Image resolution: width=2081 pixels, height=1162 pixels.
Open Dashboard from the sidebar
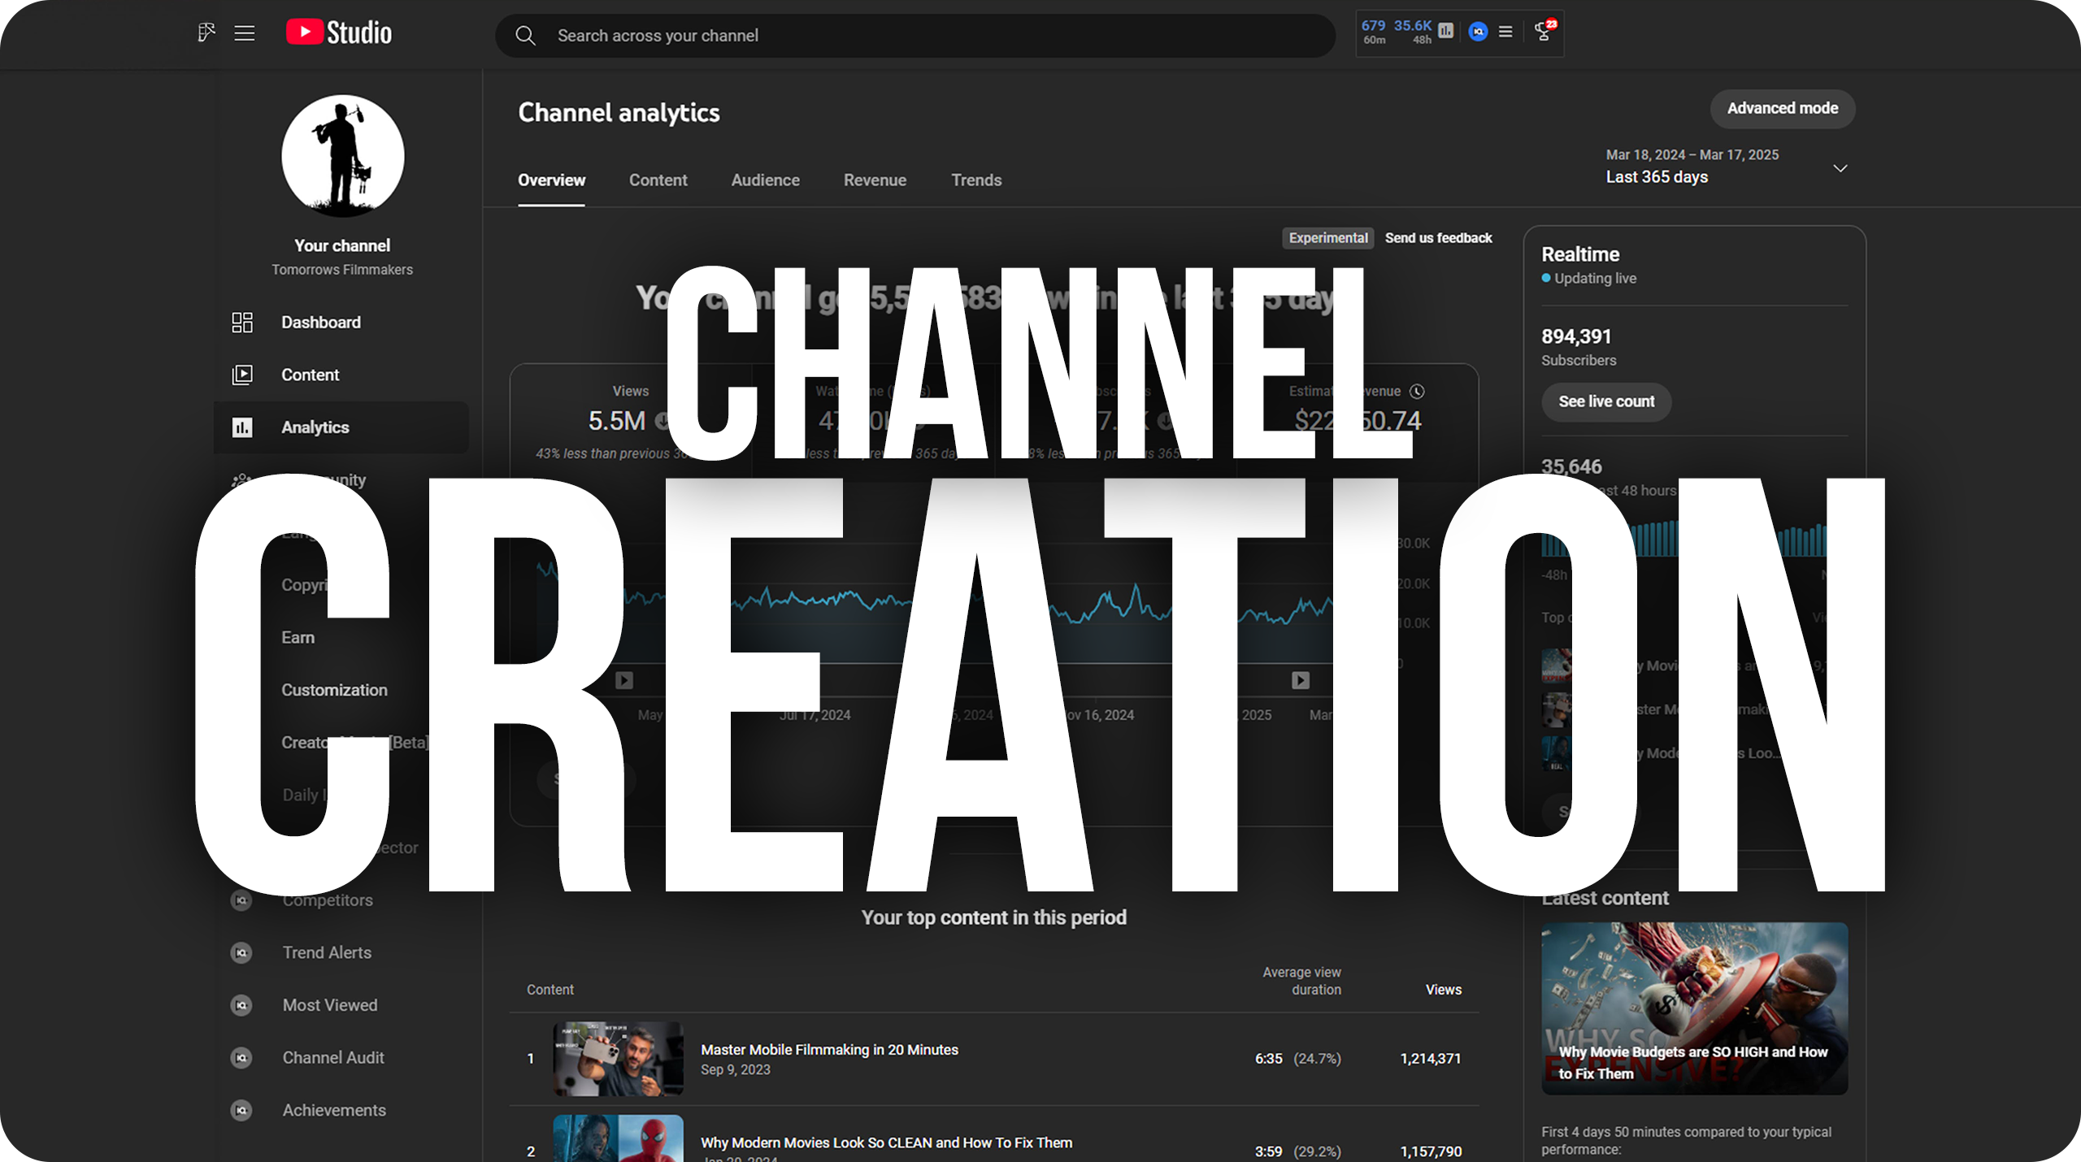(x=320, y=323)
